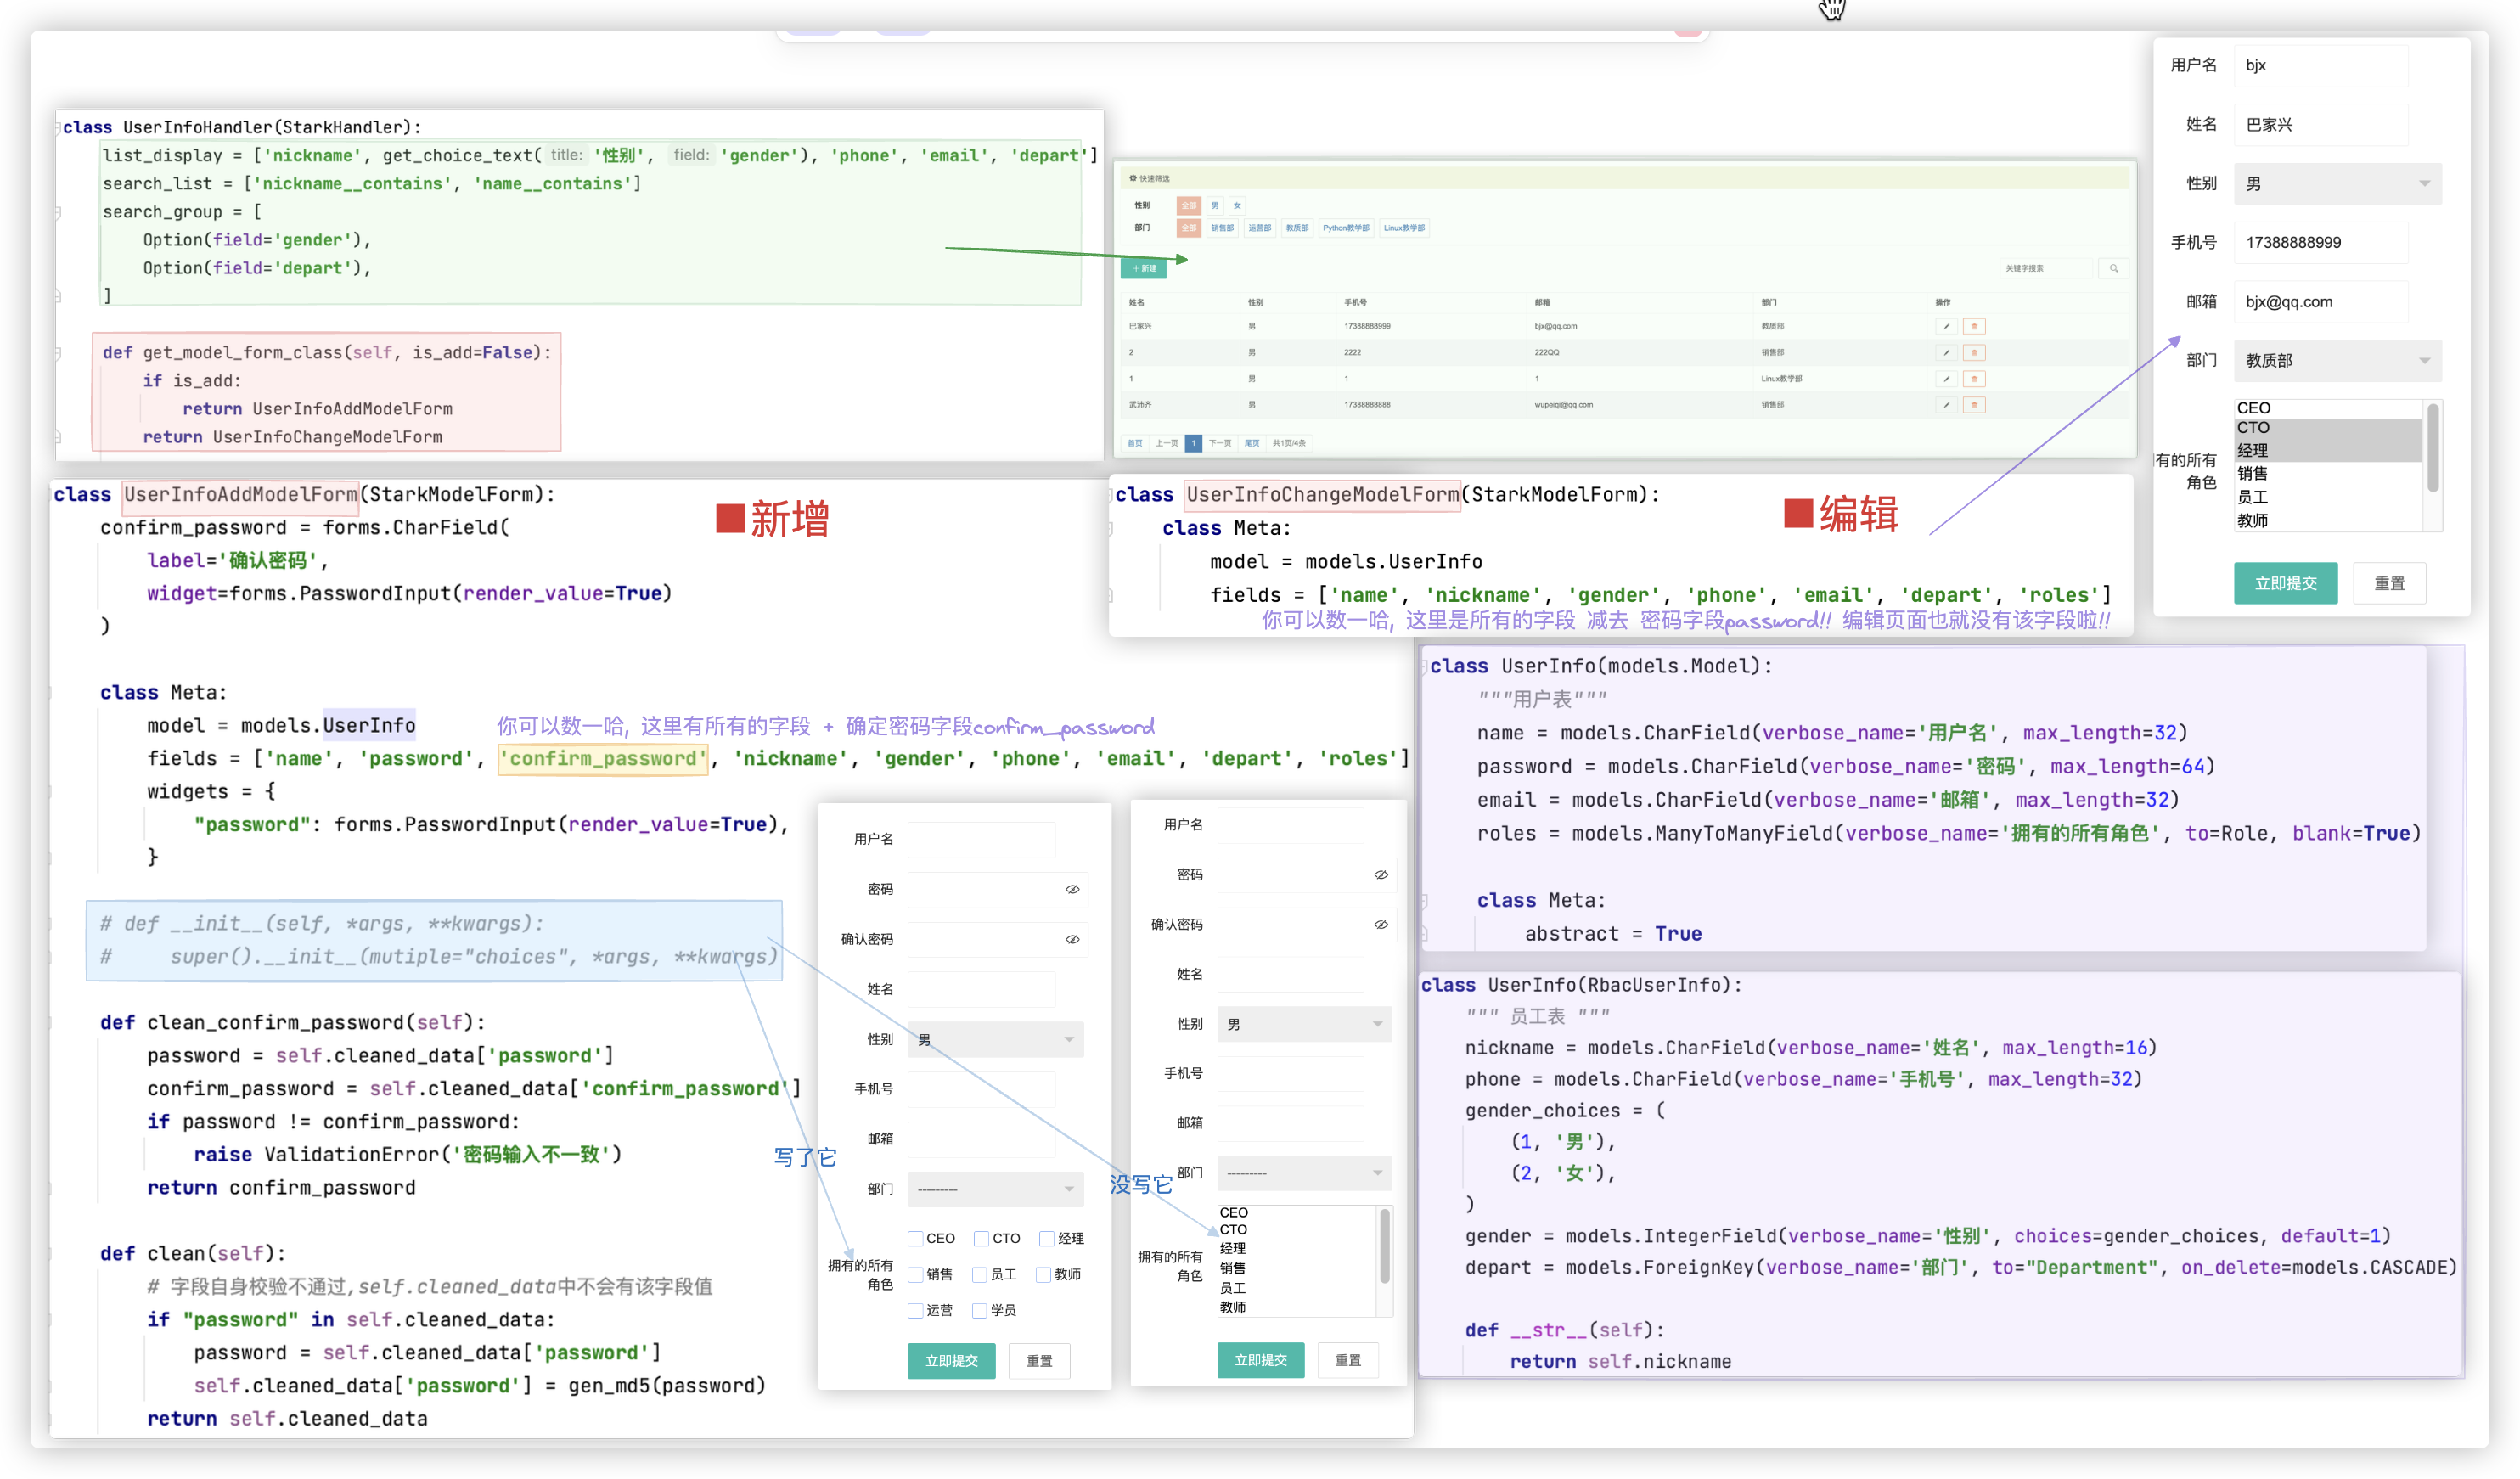Click edit pencil in Linux教学部 row

point(1945,379)
